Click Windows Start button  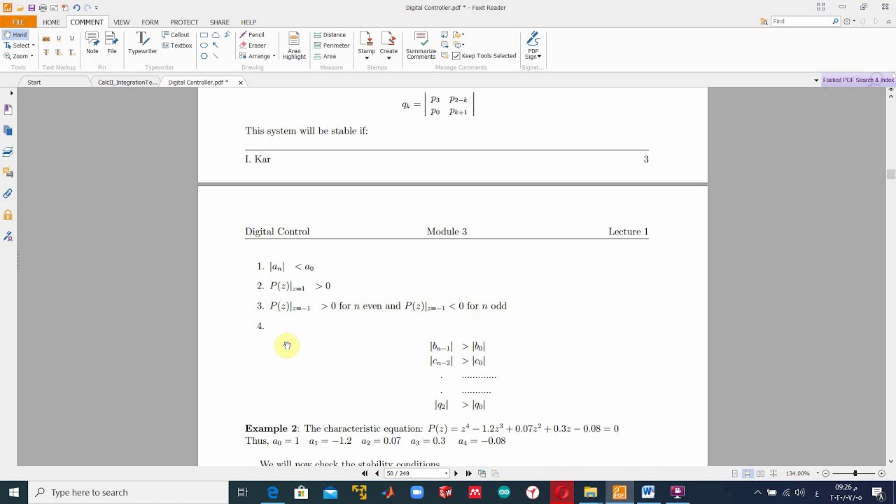(x=14, y=492)
